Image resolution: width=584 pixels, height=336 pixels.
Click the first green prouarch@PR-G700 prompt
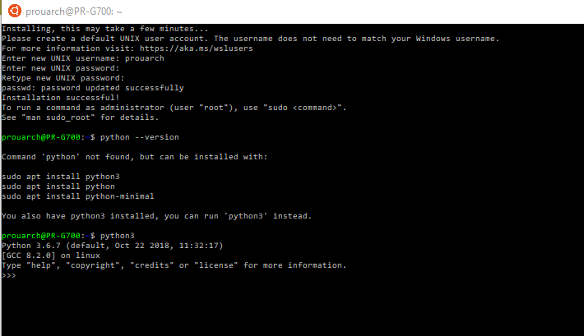point(41,137)
